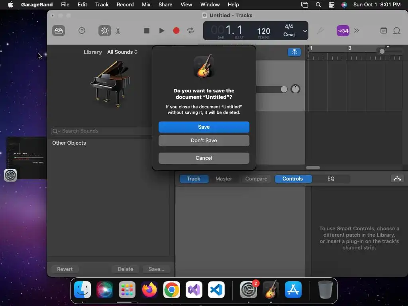The width and height of the screenshot is (408, 306).
Task: Open Visual Studio Code from the Dock
Action: (216, 290)
